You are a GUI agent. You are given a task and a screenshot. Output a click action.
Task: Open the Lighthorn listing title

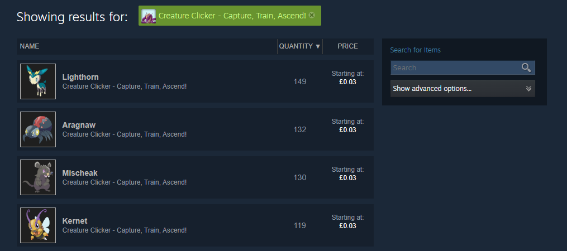80,77
